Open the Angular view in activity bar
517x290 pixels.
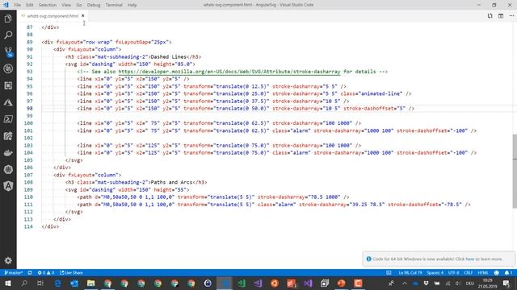[x=8, y=186]
